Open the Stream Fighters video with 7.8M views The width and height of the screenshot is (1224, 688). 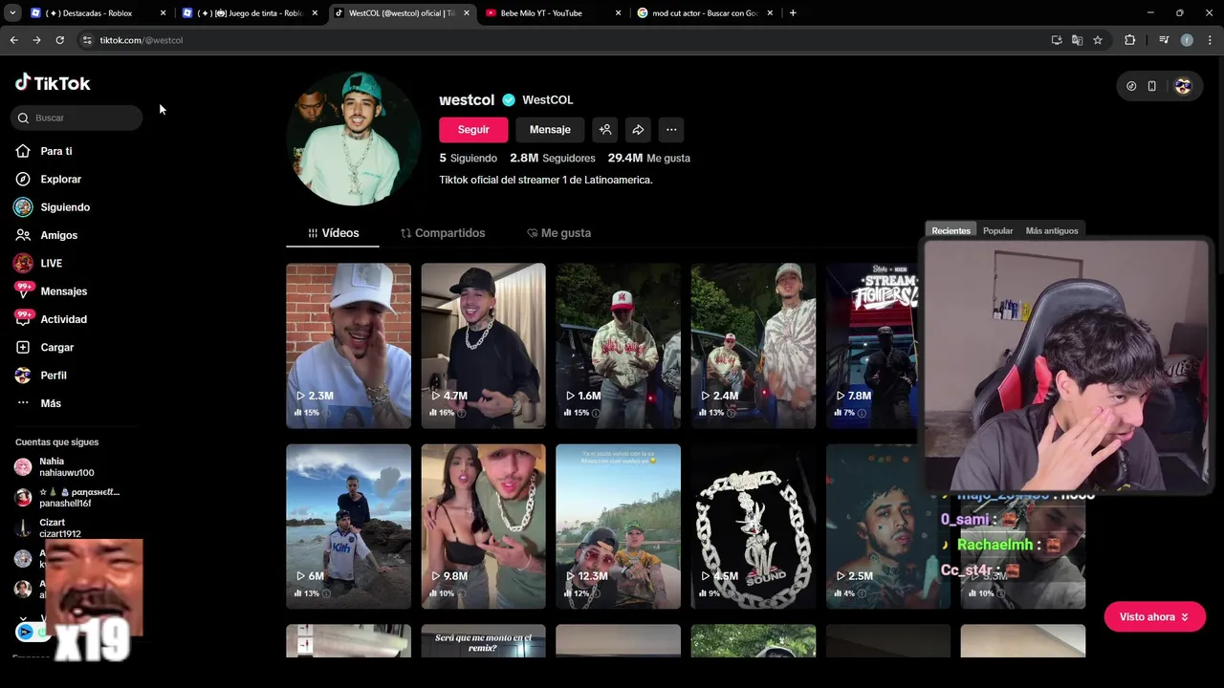pos(872,346)
